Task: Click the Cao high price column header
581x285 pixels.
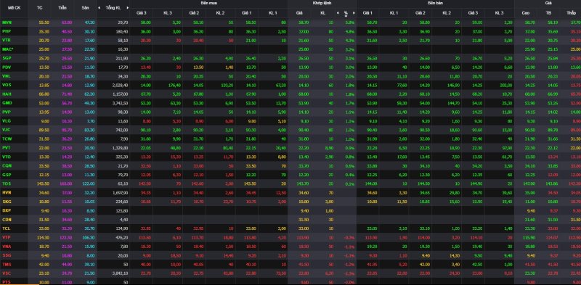Action: (526, 13)
